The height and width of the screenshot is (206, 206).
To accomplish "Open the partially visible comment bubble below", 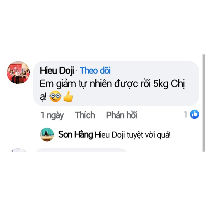I will [x=81, y=150].
